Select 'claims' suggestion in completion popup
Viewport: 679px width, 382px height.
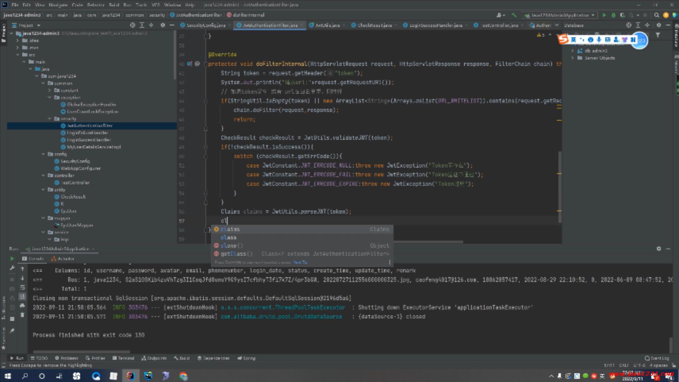(302, 229)
